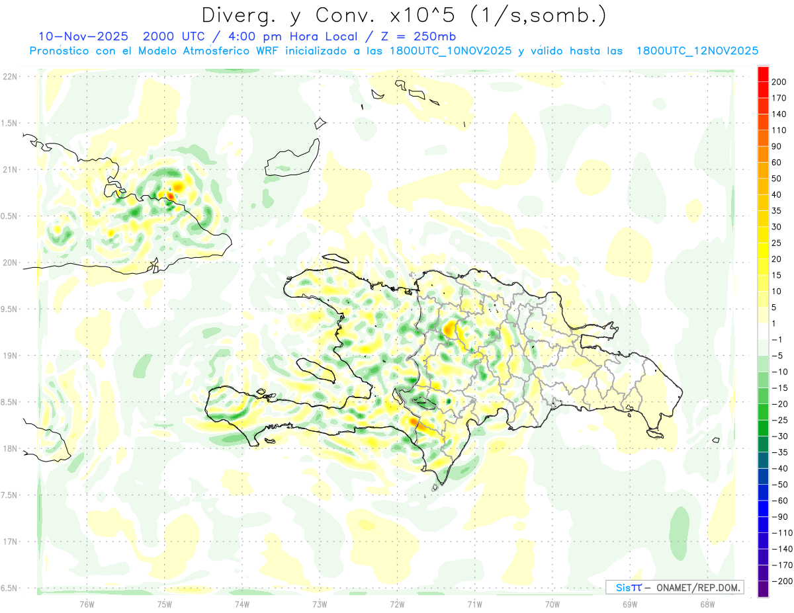
Task: Click the 71W longitude axis label
Action: point(474,604)
